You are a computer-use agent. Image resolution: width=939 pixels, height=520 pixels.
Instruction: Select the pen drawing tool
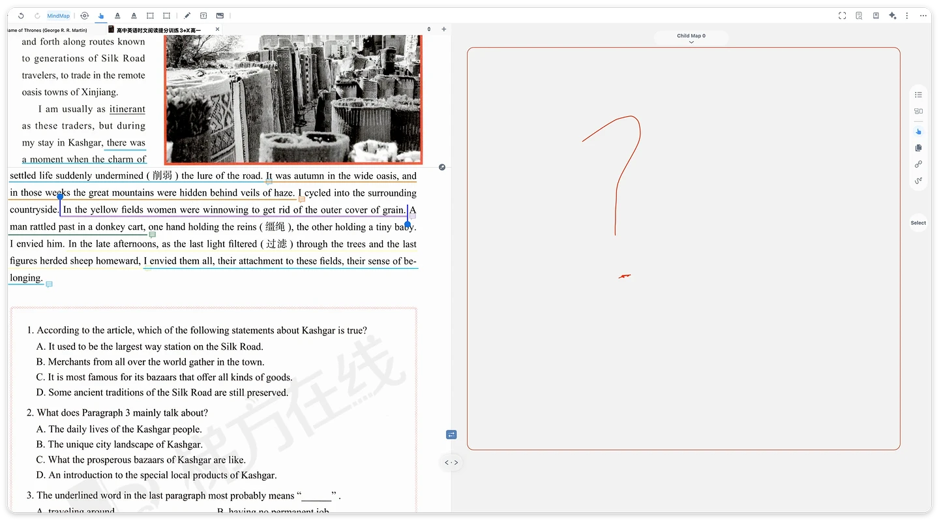tap(187, 16)
